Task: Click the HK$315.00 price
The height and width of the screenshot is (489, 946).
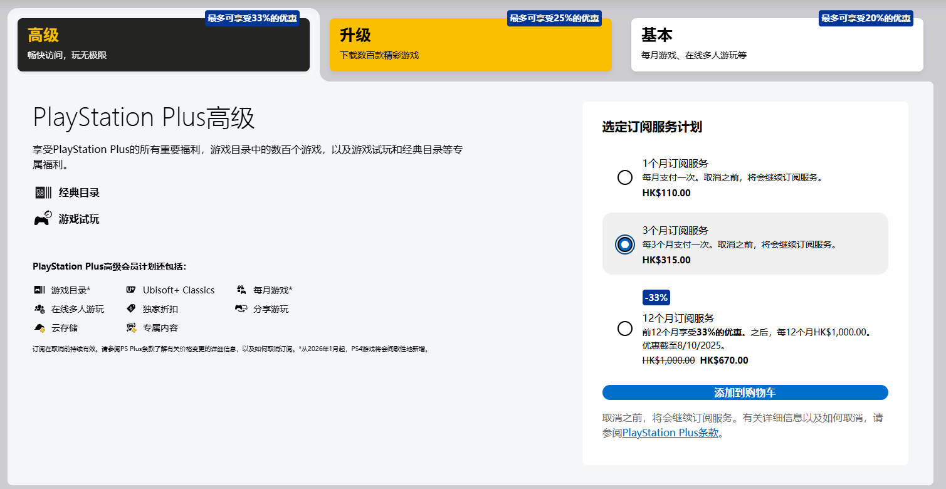Action: (666, 260)
